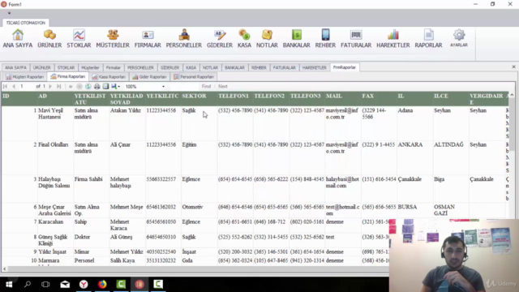Open Personel Raporları tab
The height and width of the screenshot is (292, 519).
click(x=194, y=77)
